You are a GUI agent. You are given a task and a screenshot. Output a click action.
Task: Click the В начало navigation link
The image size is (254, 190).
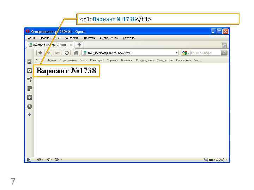click(127, 61)
